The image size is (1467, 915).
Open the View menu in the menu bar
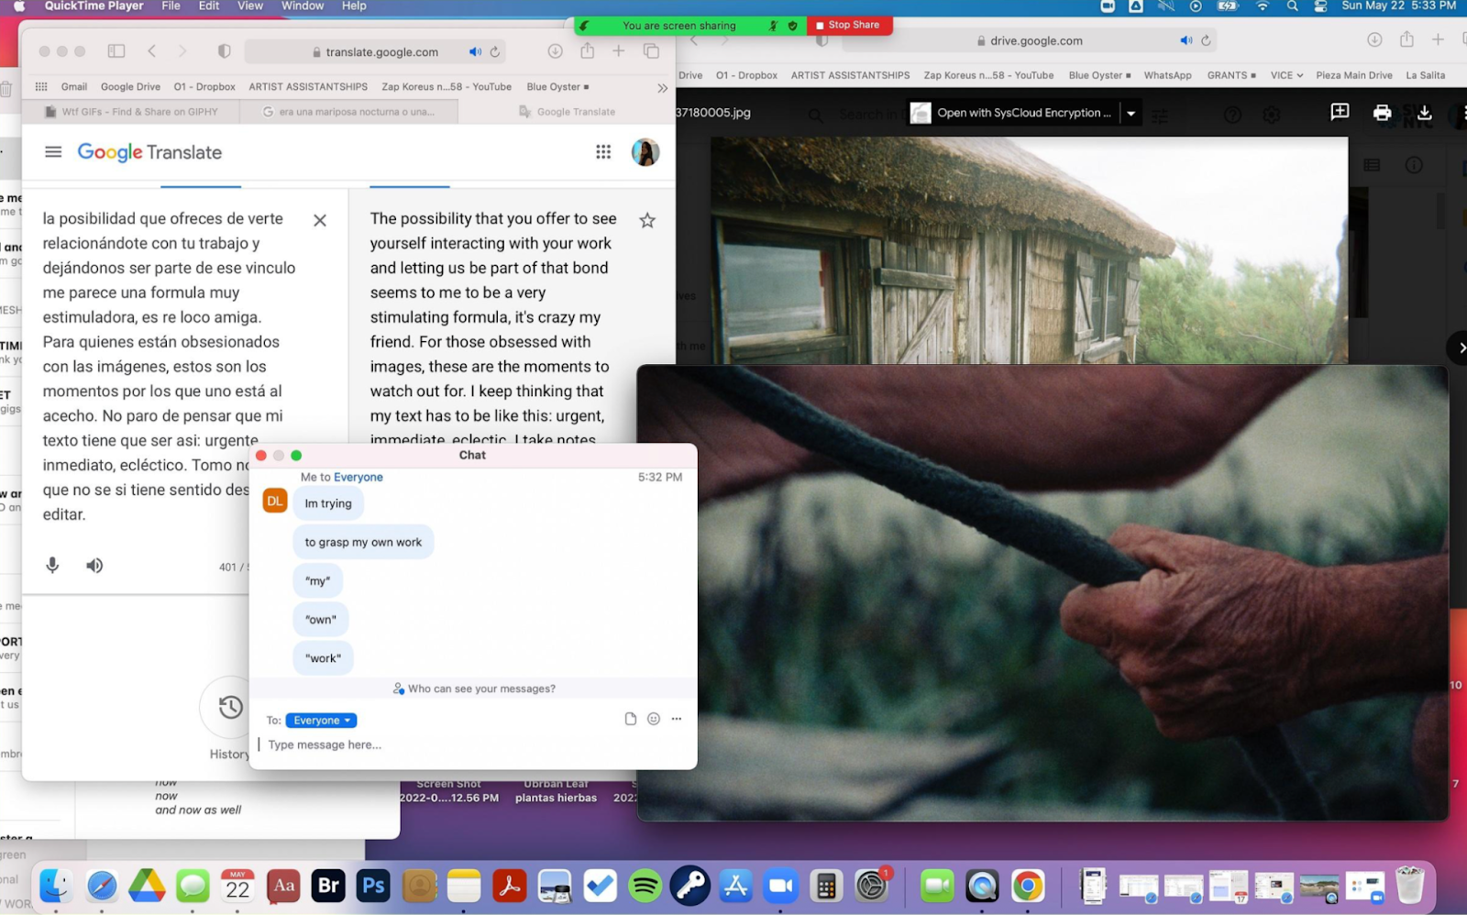pos(250,6)
